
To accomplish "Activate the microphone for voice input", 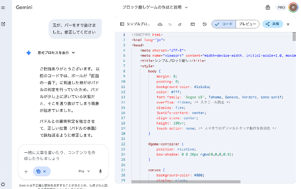I will 100,171.
